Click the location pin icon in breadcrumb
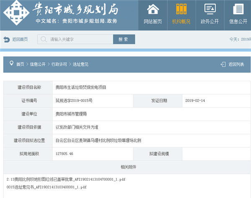251x198 pixels. tap(10, 64)
